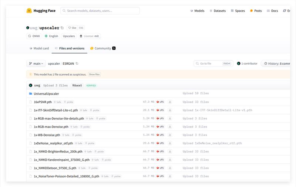This screenshot has height=187, width=296.
Task: Open the 596 likes count
Action: coord(81,28)
